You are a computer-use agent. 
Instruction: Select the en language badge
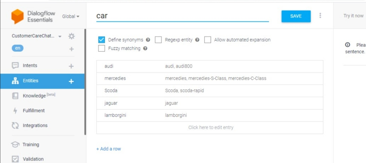pos(18,48)
